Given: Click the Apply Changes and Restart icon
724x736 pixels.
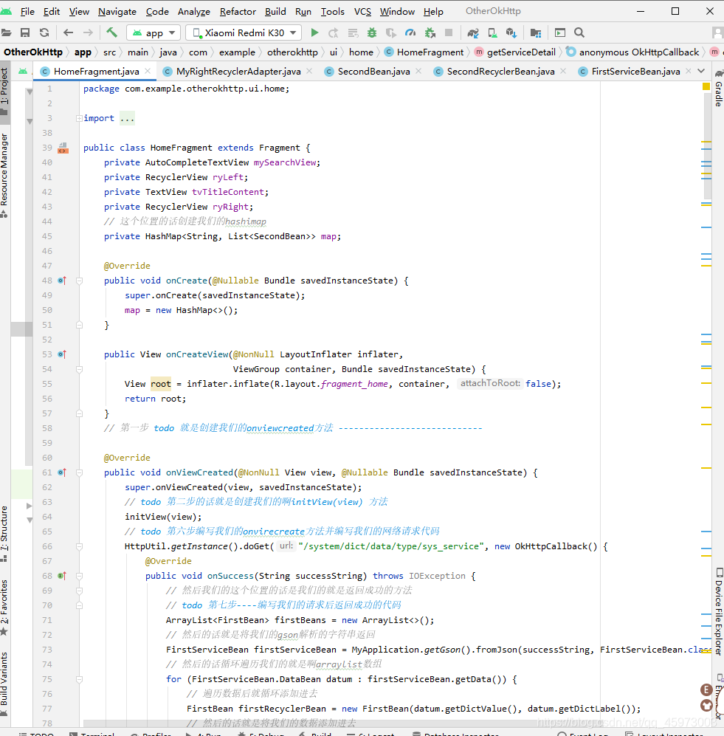Looking at the screenshot, I should click(334, 33).
